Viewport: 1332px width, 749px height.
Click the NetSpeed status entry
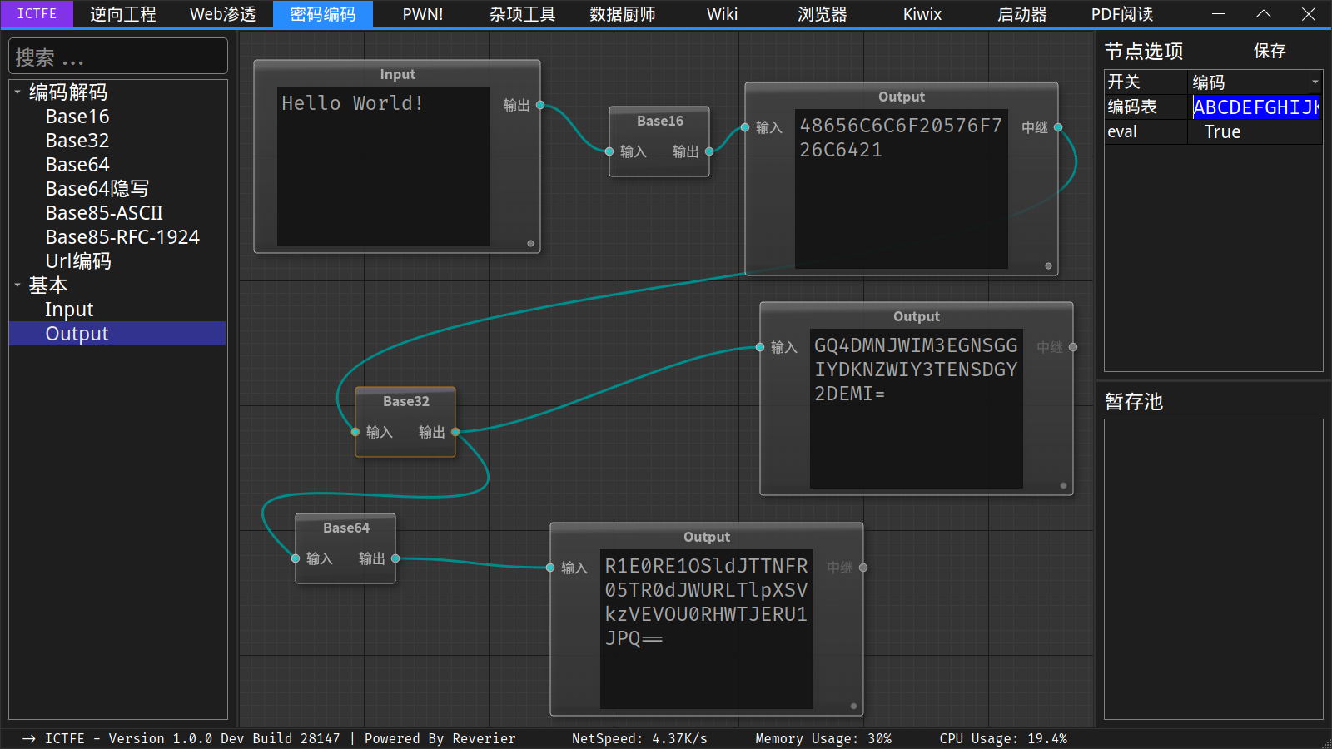point(639,739)
